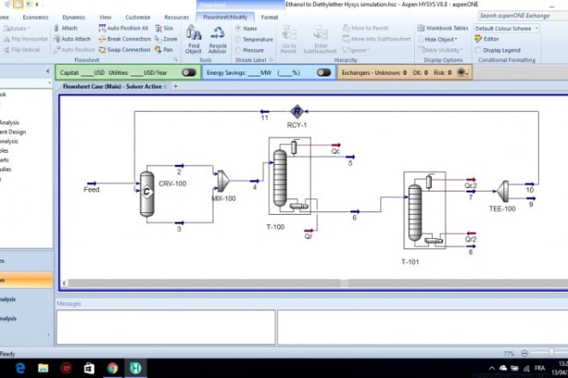Switch to Flowsheet Case (Main) tab
Viewport: 568px width, 378px height.
click(112, 87)
